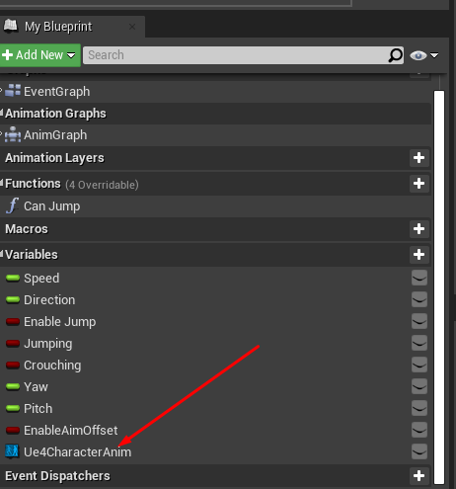The image size is (456, 489).
Task: Toggle Speed variable's editable eye
Action: tap(419, 278)
